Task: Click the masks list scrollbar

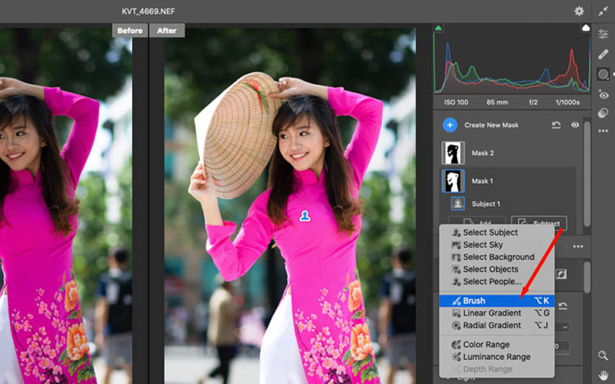Action: point(586,173)
